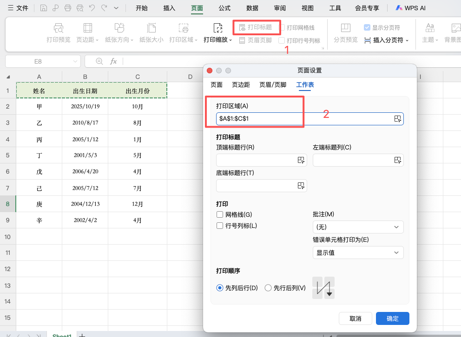Open the 批注 dropdown showing (无)
The height and width of the screenshot is (337, 461).
(x=358, y=227)
